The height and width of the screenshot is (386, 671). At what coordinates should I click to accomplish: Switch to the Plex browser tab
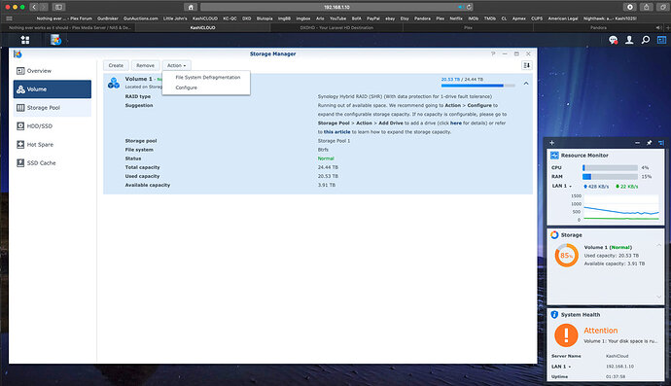click(x=468, y=27)
